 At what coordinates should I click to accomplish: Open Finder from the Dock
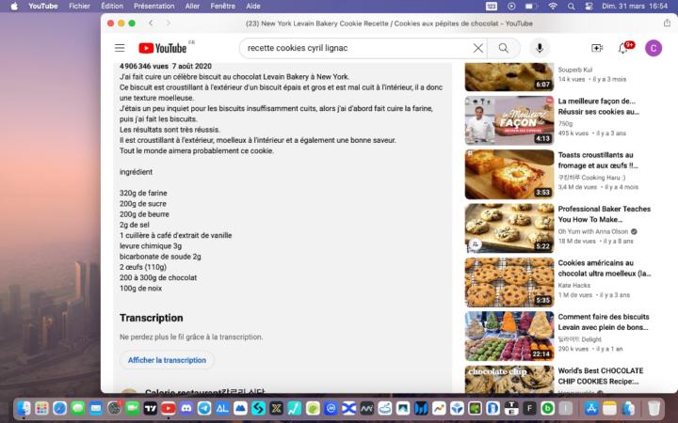24,408
